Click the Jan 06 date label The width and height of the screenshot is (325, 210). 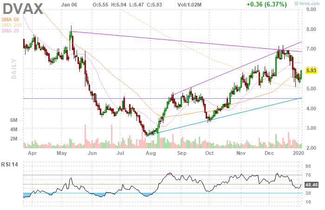coord(69,5)
